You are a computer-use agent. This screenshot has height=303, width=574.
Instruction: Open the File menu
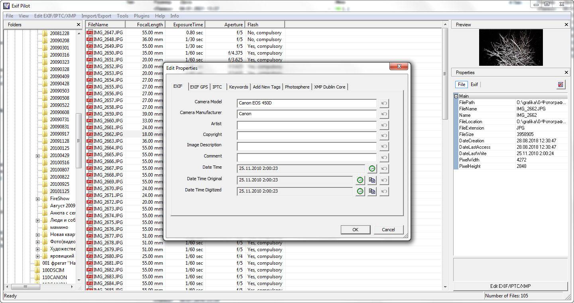pyautogui.click(x=10, y=16)
